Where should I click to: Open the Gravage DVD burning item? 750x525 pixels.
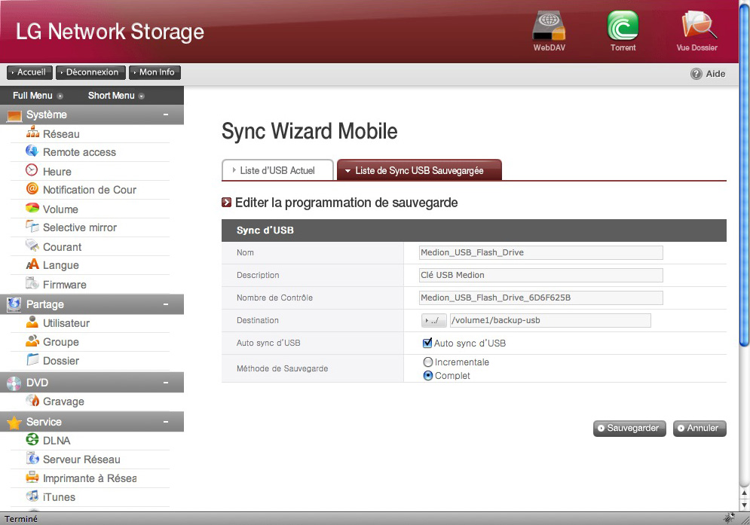(x=63, y=401)
